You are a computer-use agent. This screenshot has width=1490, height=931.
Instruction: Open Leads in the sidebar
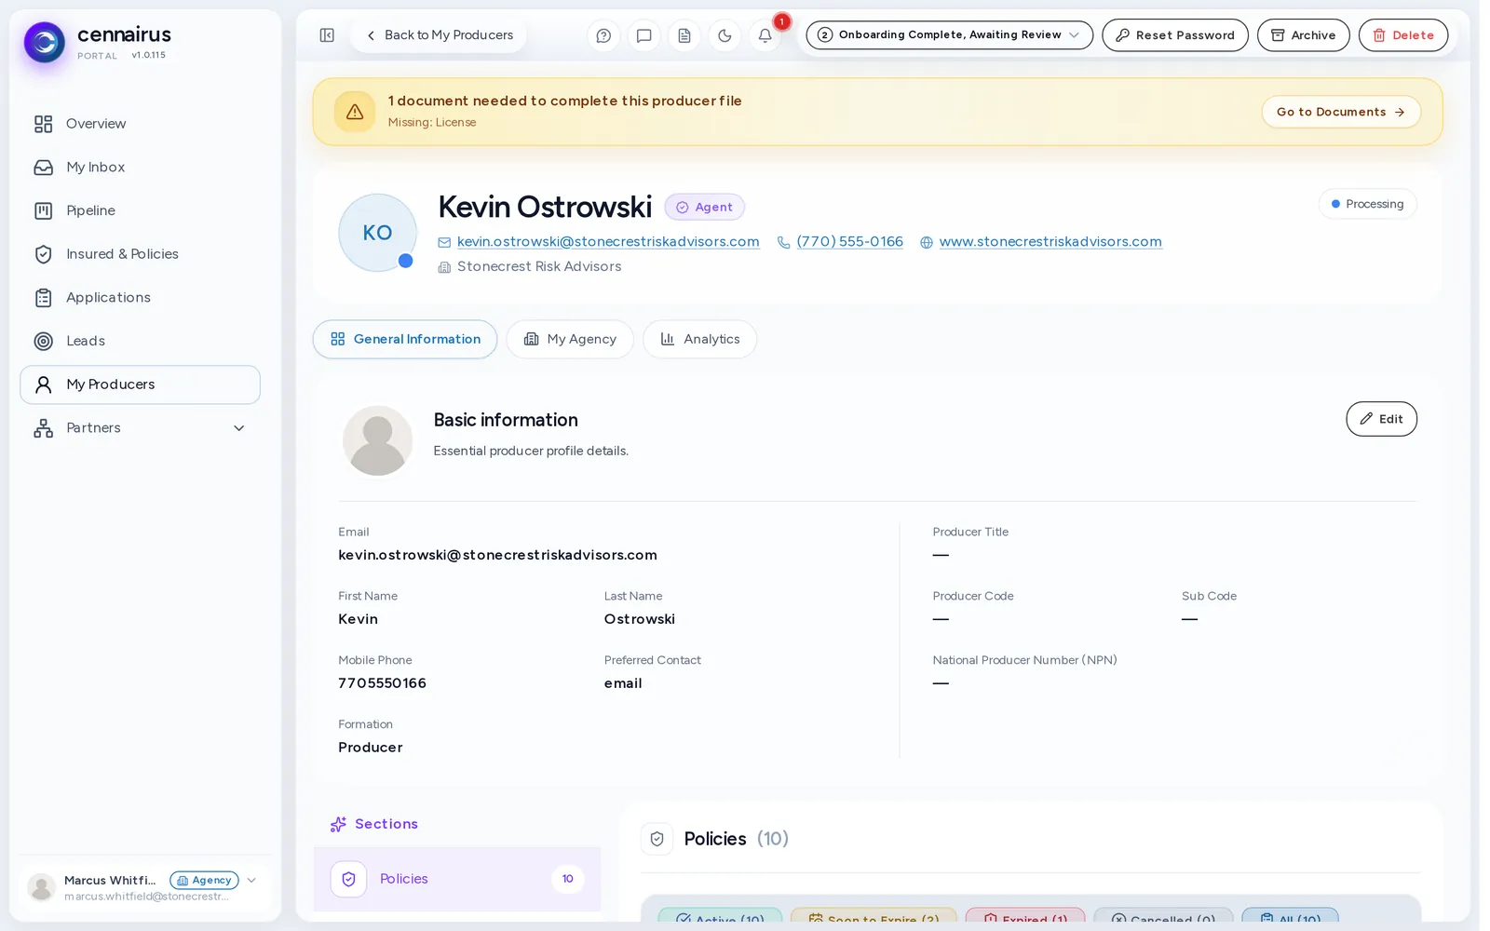tap(140, 341)
